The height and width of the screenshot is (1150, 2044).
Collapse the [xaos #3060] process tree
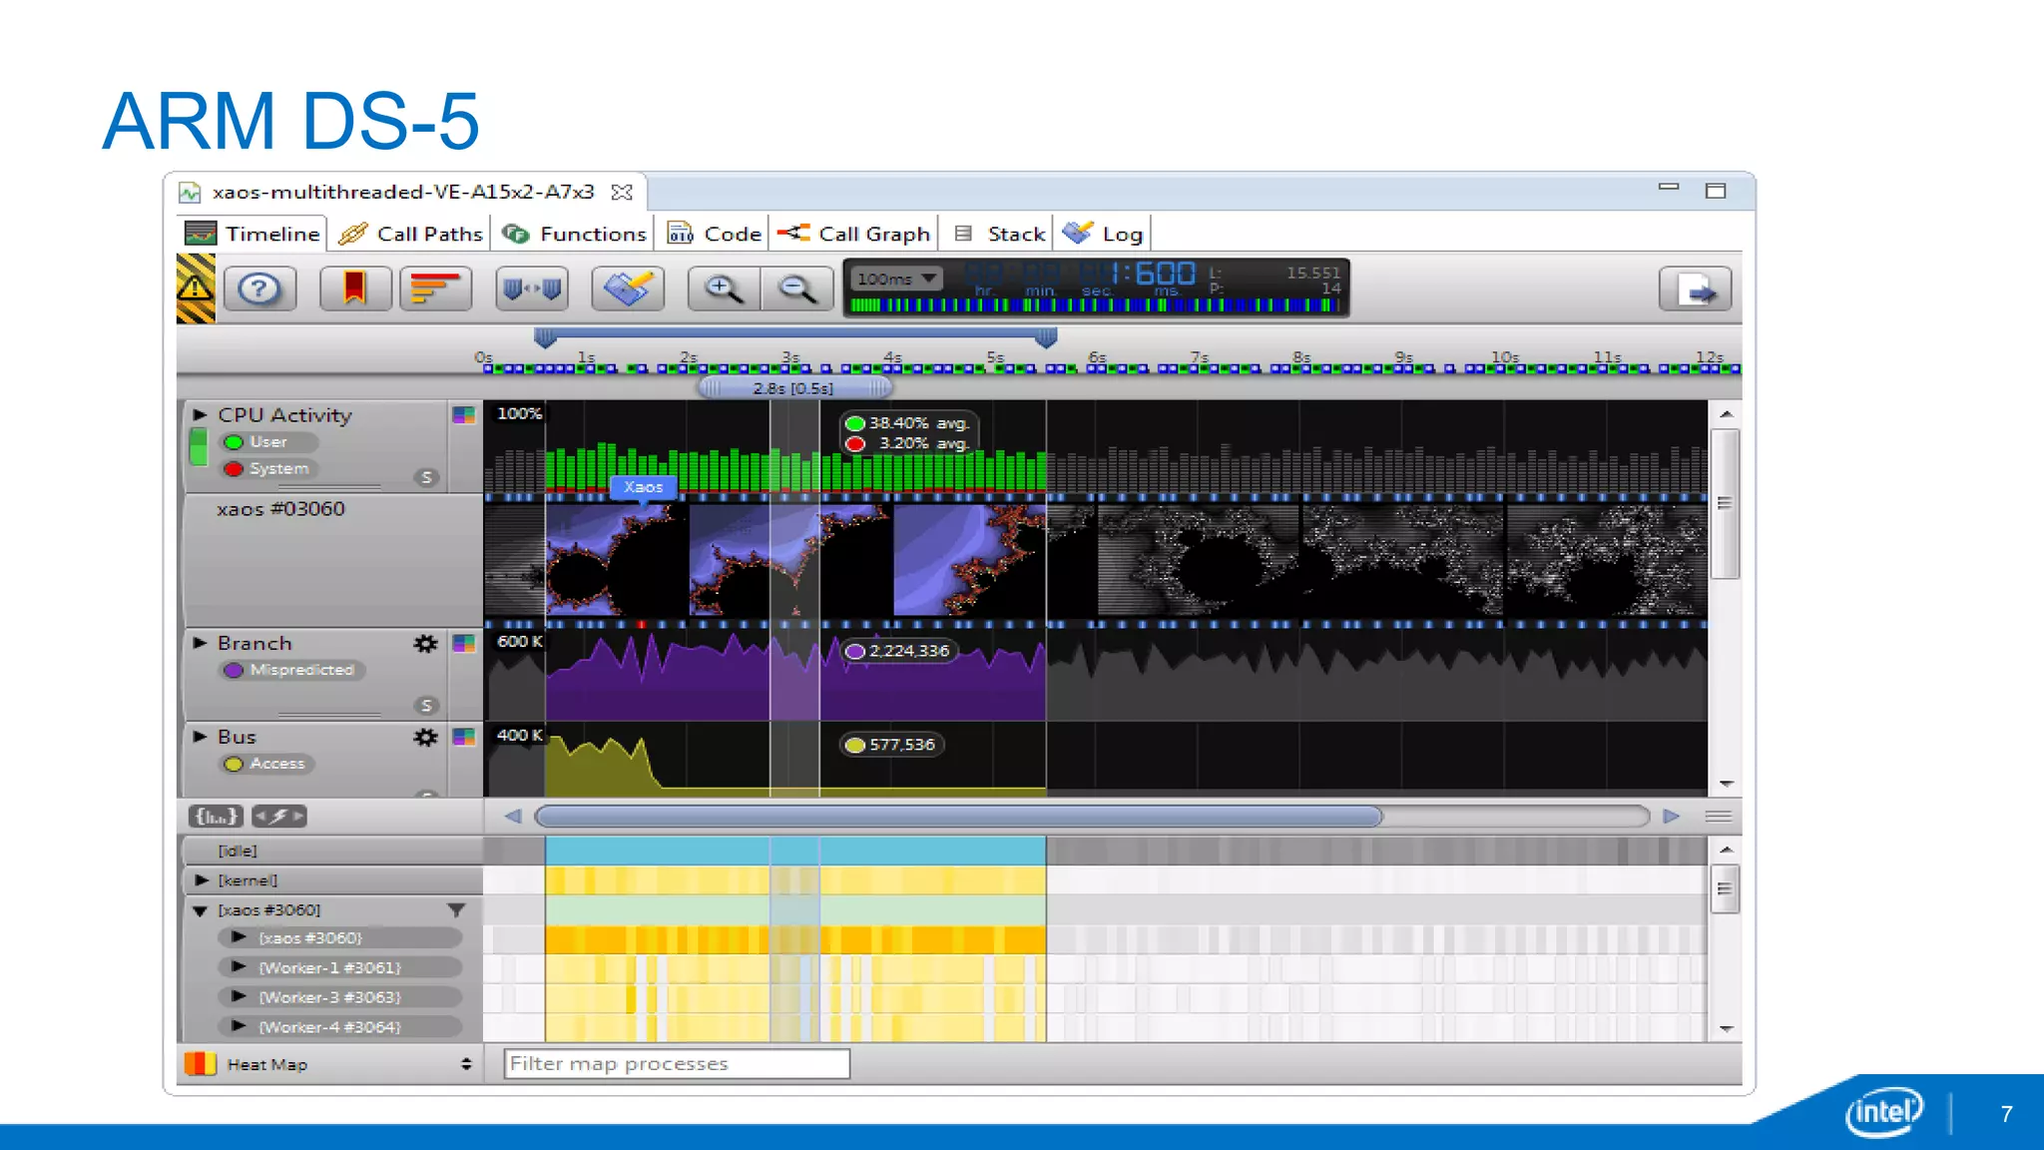click(x=200, y=910)
